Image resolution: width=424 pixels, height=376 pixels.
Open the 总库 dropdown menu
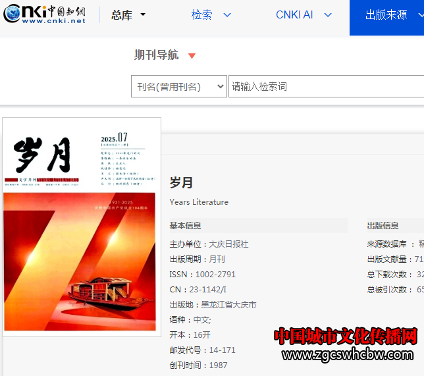click(x=128, y=14)
